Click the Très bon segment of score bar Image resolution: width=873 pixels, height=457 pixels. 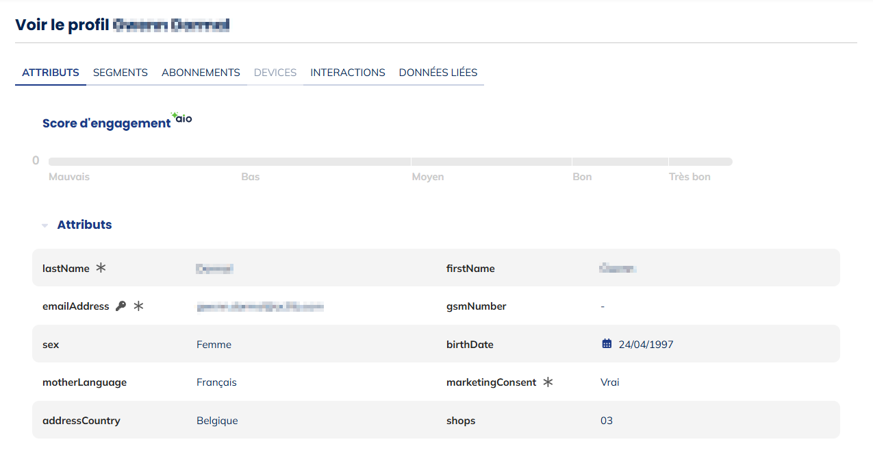[x=700, y=162]
